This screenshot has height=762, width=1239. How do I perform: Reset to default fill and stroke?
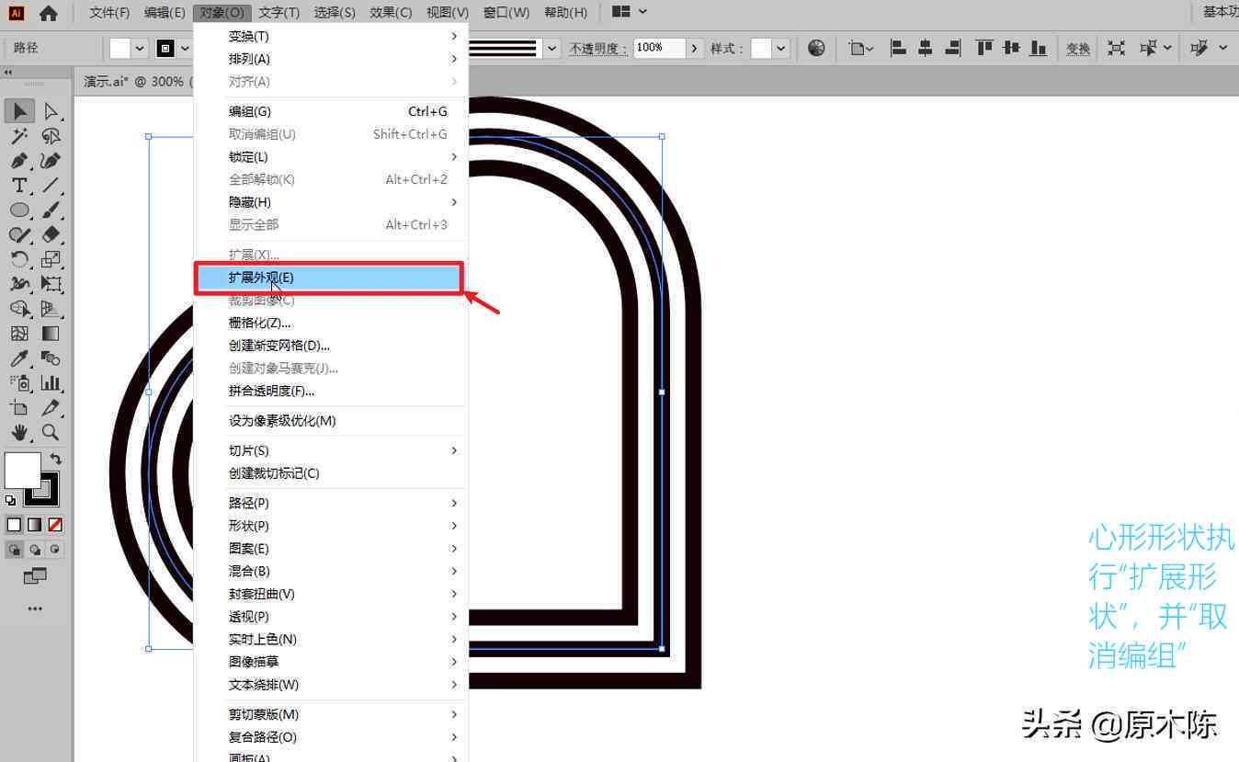click(10, 501)
